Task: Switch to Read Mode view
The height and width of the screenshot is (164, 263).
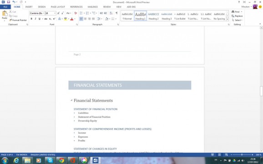Action: coord(212,154)
